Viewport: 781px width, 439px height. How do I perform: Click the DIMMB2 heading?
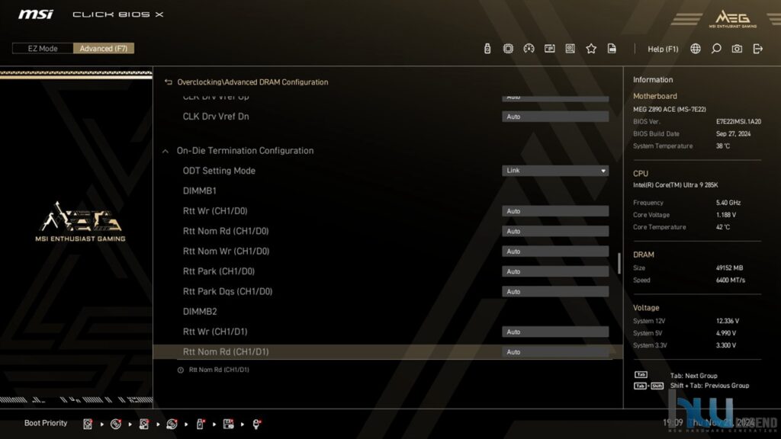click(x=200, y=312)
